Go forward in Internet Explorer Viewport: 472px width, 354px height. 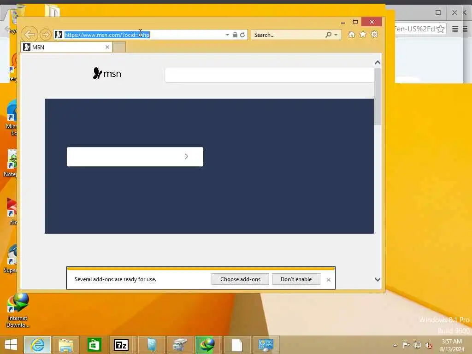point(46,35)
